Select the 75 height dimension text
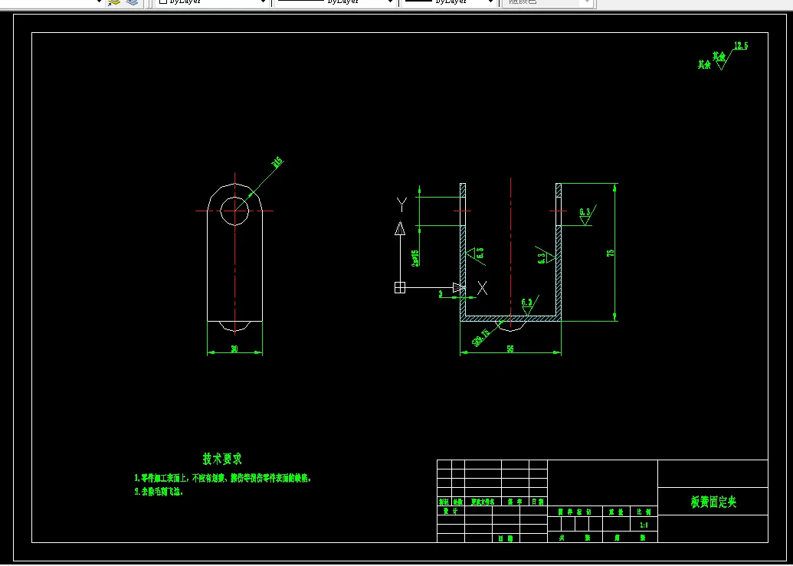This screenshot has height=566, width=793. point(611,253)
